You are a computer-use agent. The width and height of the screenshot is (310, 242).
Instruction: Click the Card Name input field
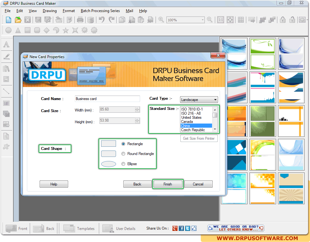[107, 99]
